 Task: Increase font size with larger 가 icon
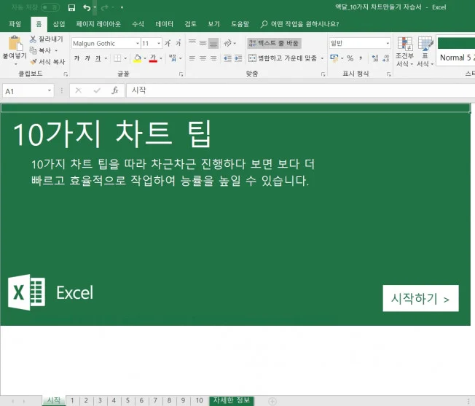pyautogui.click(x=168, y=43)
